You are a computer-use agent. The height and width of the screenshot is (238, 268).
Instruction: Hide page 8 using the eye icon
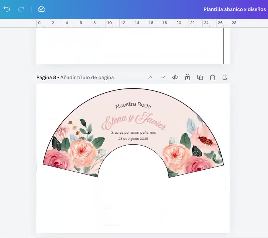click(175, 77)
